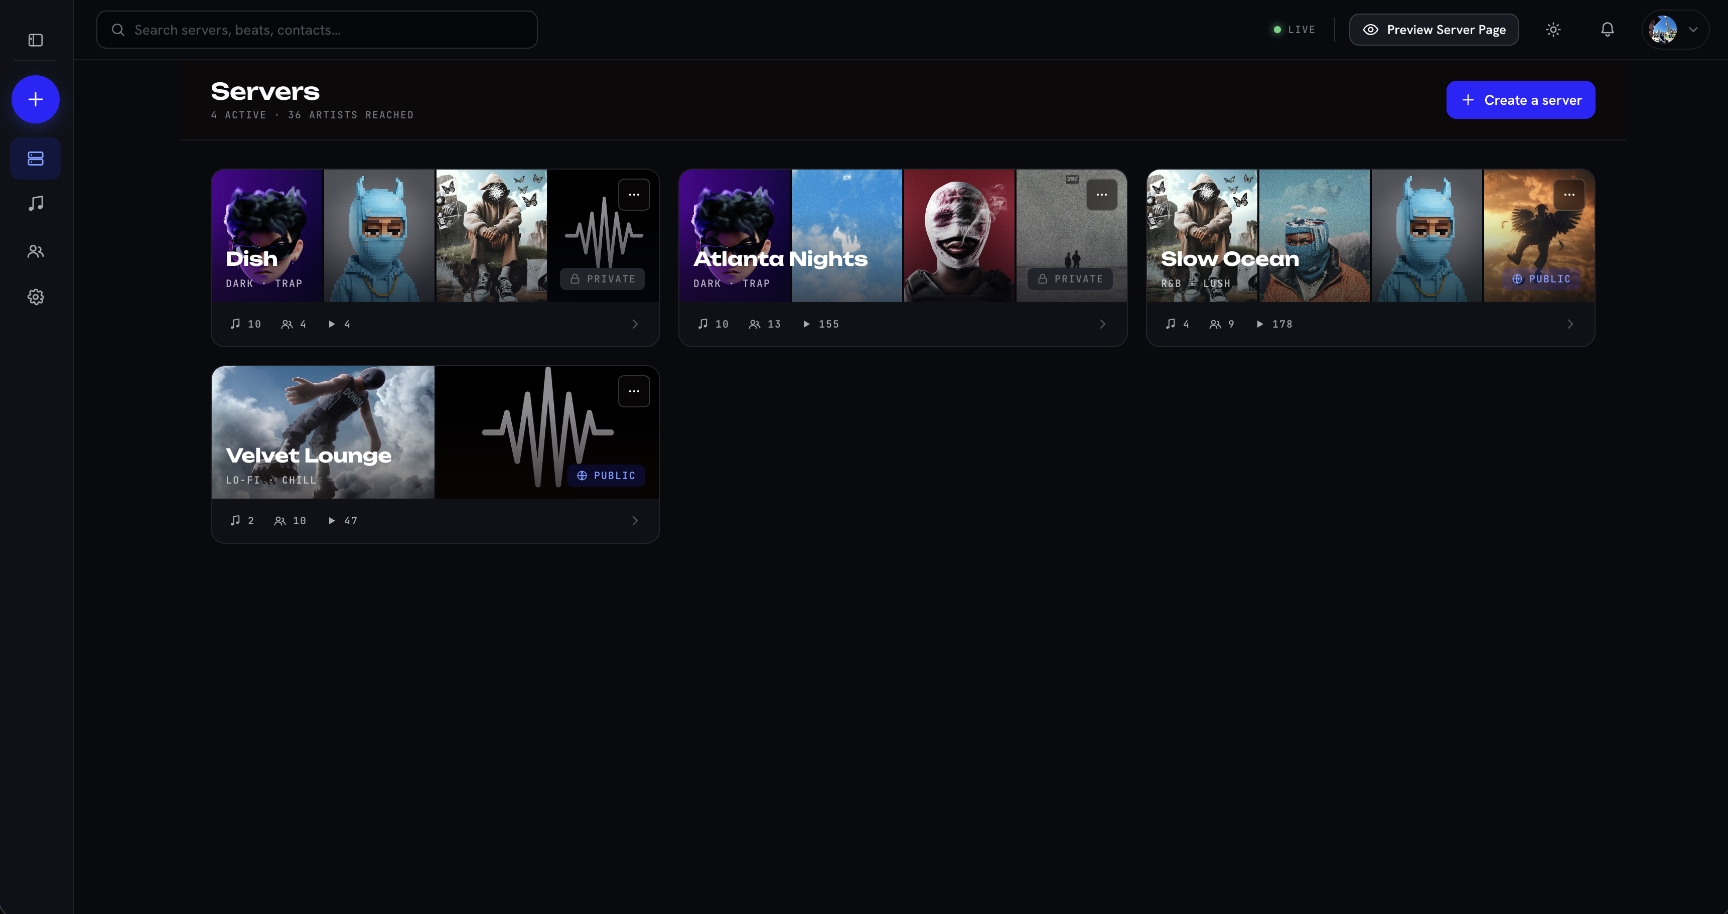Image resolution: width=1728 pixels, height=914 pixels.
Task: Click Velvet Lounge members count 10
Action: tap(291, 520)
